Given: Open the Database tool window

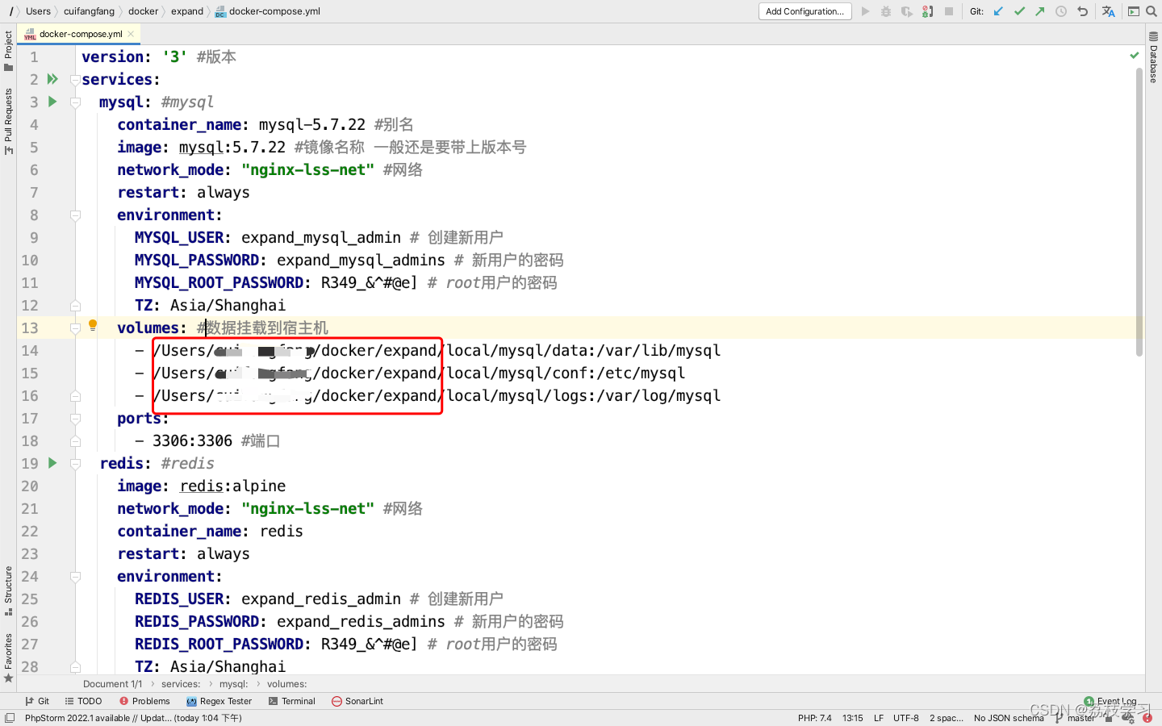Looking at the screenshot, I should point(1153,58).
